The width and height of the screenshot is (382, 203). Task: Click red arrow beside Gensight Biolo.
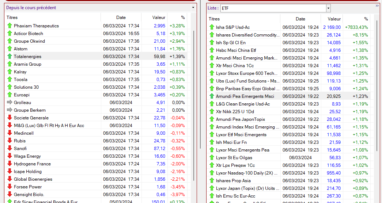(10, 195)
